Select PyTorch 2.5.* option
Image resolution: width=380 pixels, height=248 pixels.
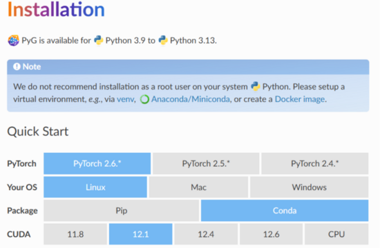click(x=206, y=163)
